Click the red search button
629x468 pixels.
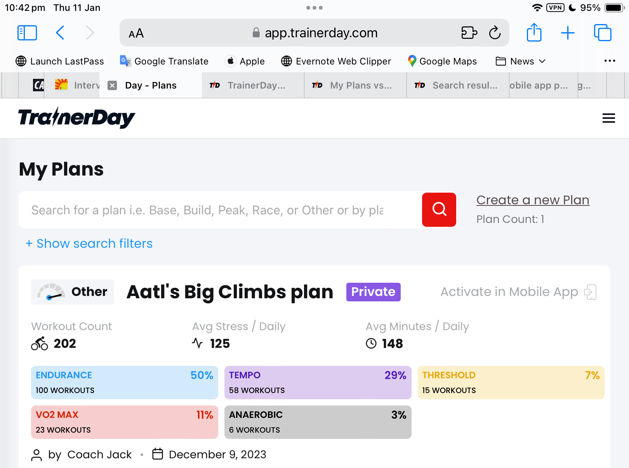[x=439, y=210]
